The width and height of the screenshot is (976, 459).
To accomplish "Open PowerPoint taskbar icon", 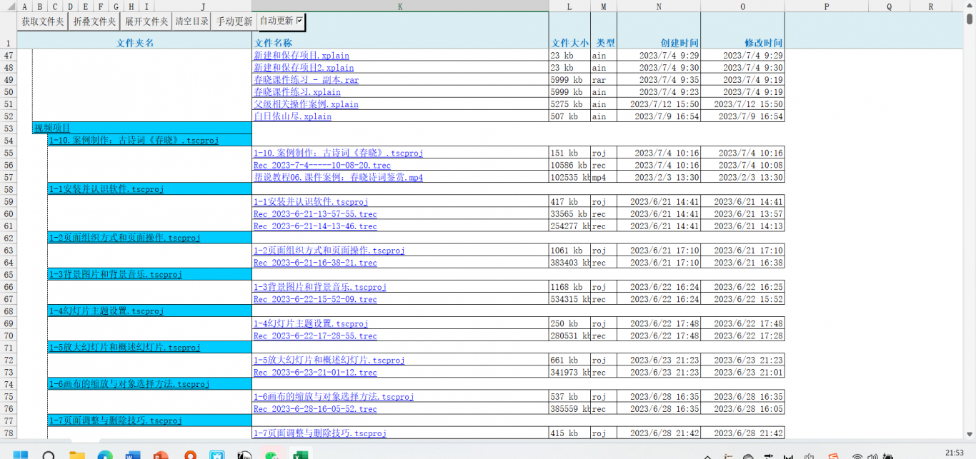I will [x=161, y=455].
